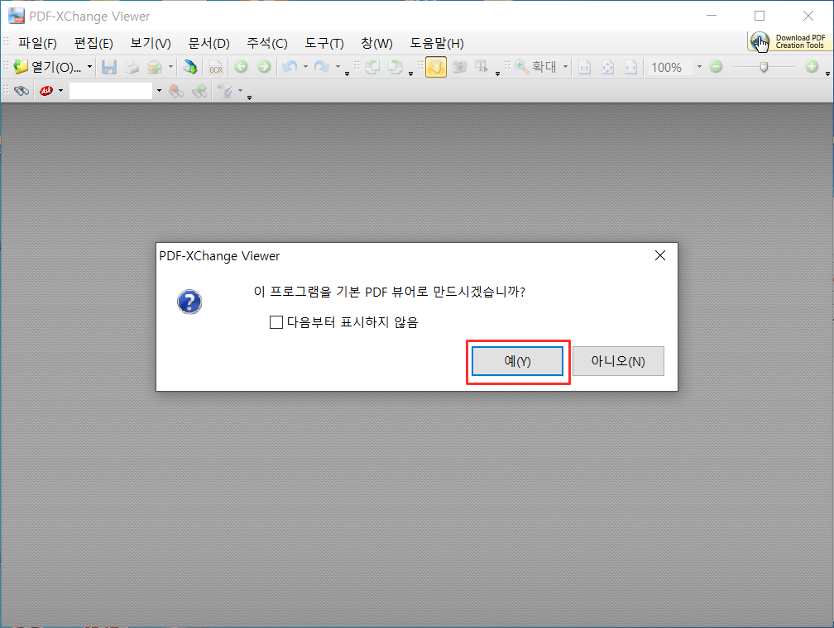This screenshot has height=628, width=834.
Task: Click the 아니오(N) button
Action: pyautogui.click(x=618, y=361)
